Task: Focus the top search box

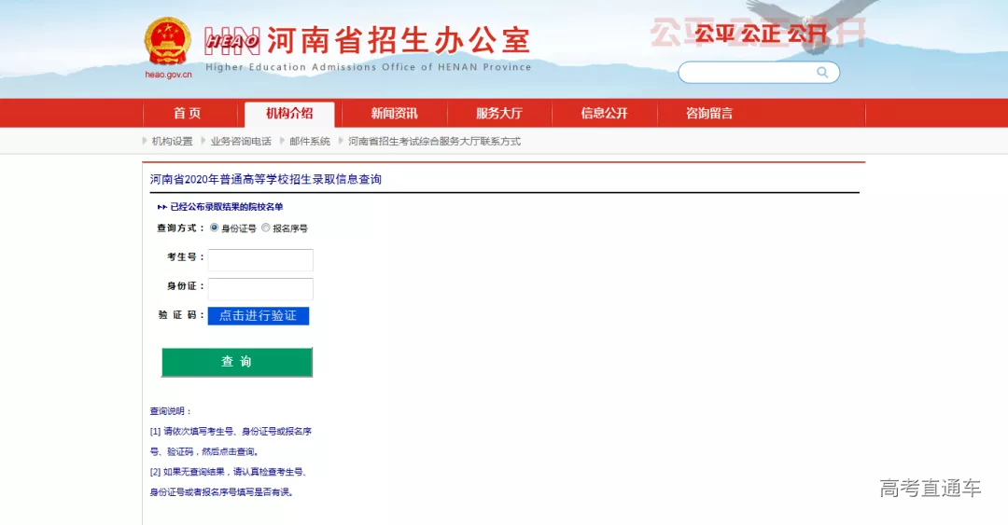Action: [x=747, y=73]
